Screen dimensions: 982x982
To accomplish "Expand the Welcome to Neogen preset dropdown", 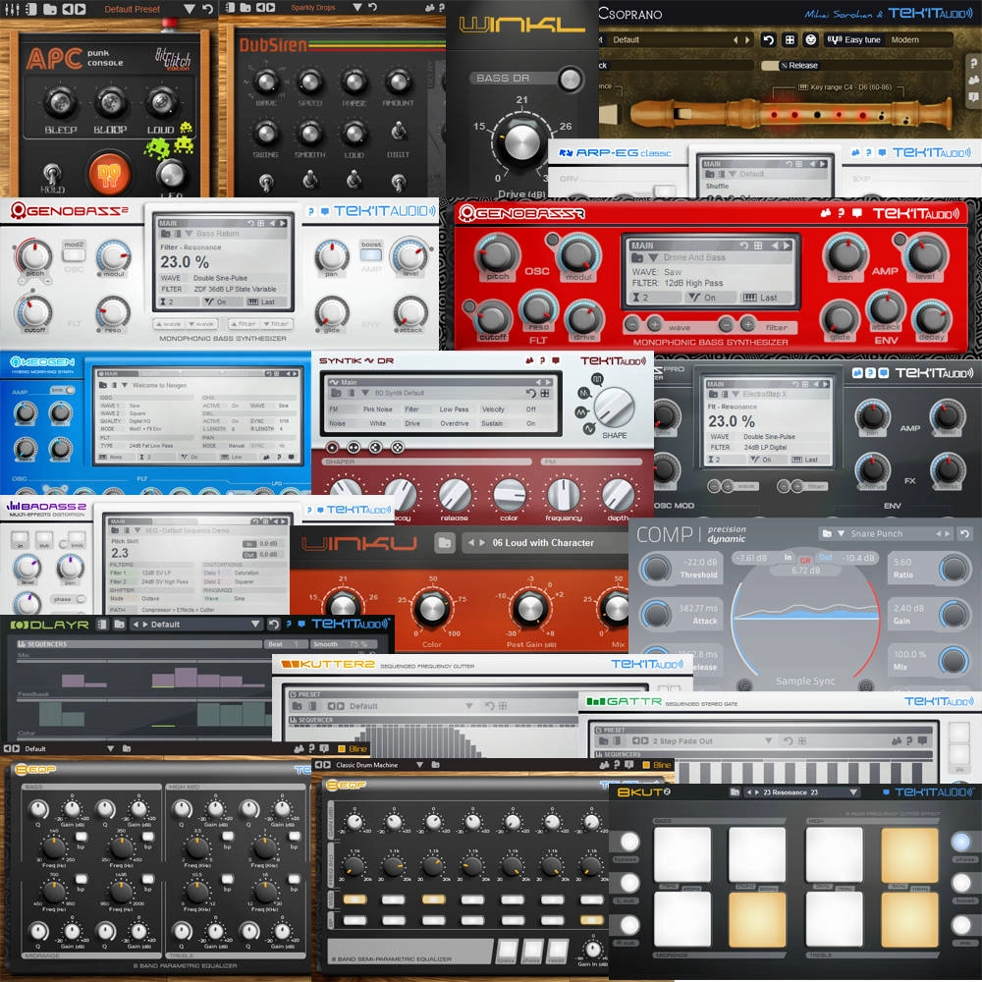I will (x=124, y=385).
